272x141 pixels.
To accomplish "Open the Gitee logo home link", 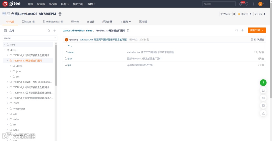I will (x=11, y=4).
